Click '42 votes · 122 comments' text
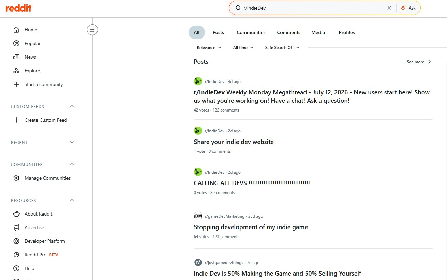Image resolution: width=447 pixels, height=280 pixels. (x=217, y=110)
